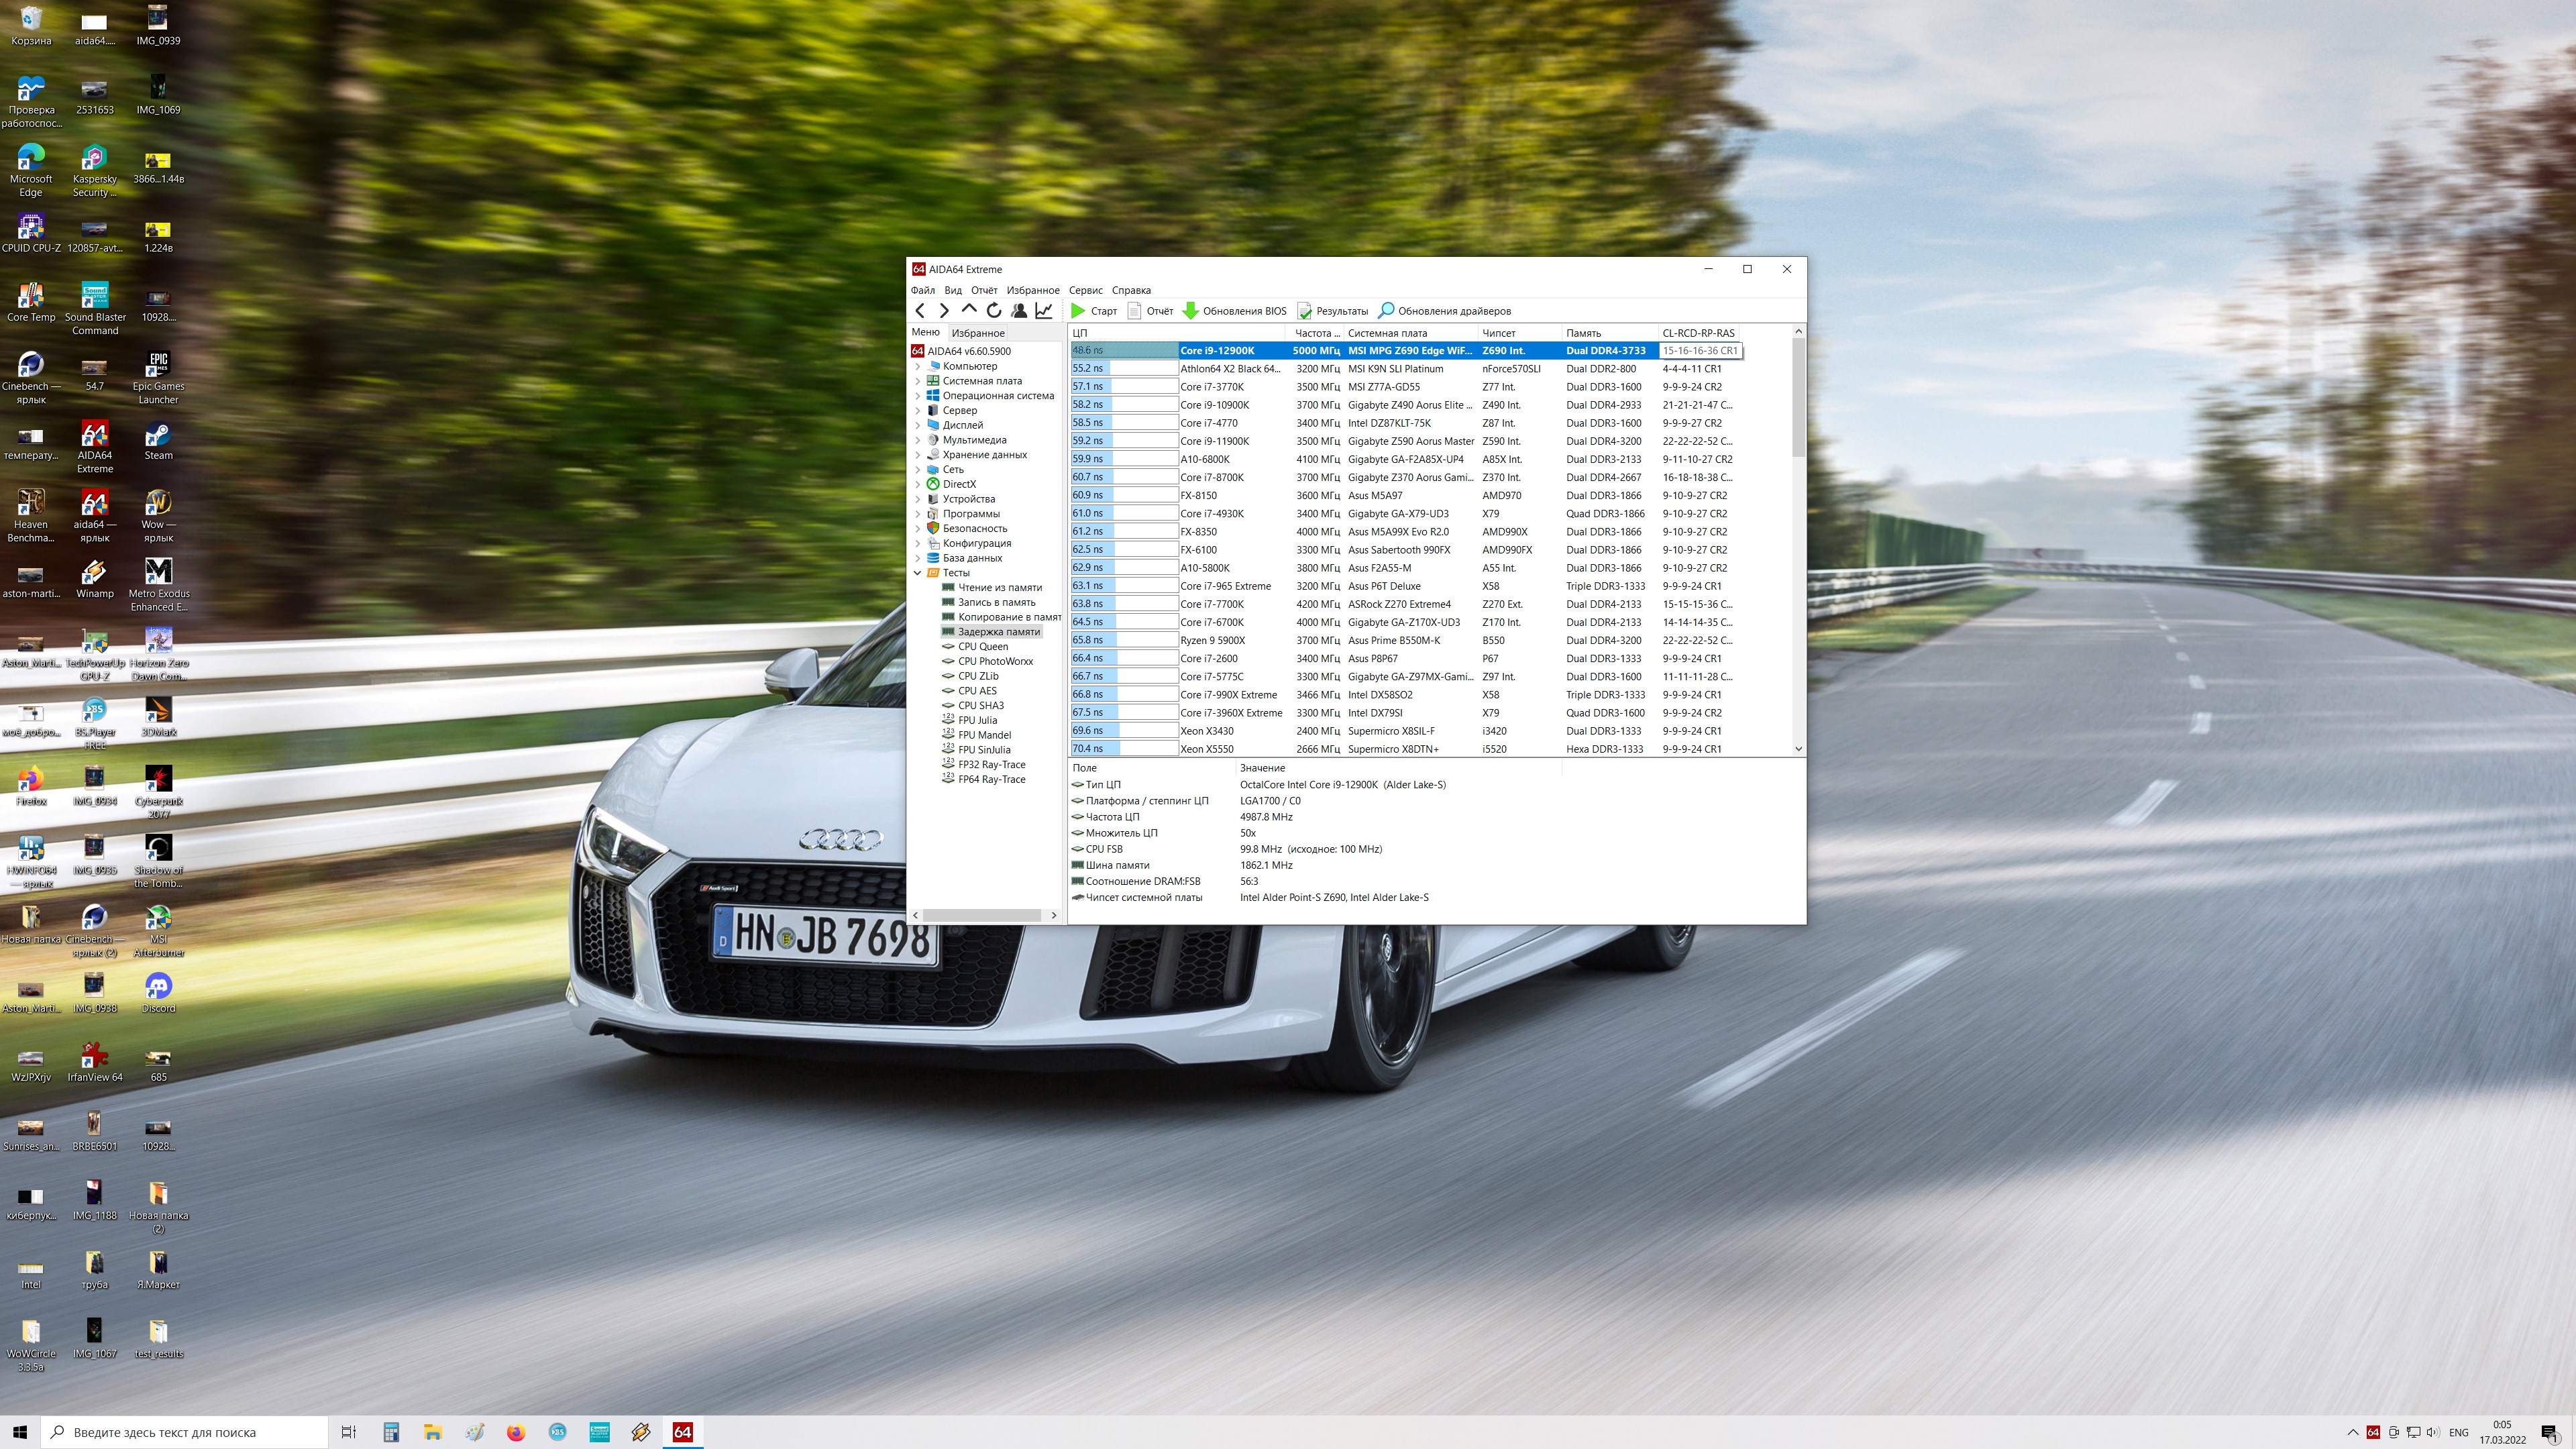The height and width of the screenshot is (1449, 2576).
Task: Expand the DirectX tree node
Action: 917,484
